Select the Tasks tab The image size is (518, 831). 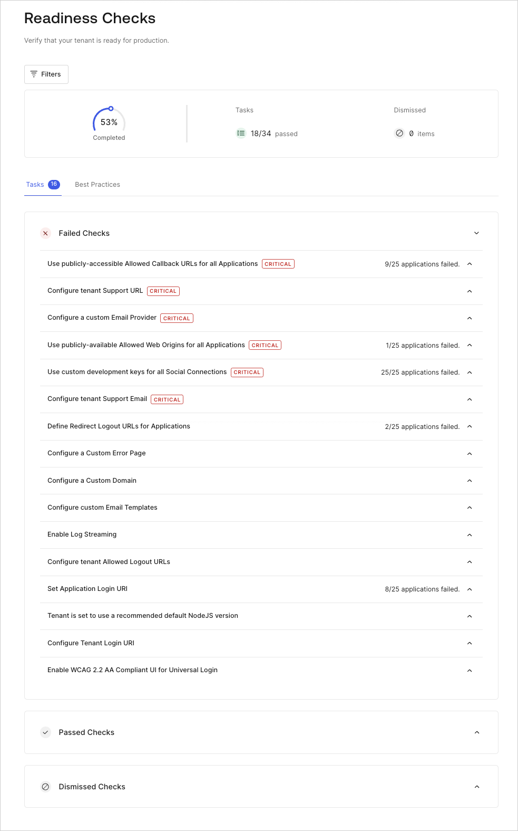pos(35,184)
